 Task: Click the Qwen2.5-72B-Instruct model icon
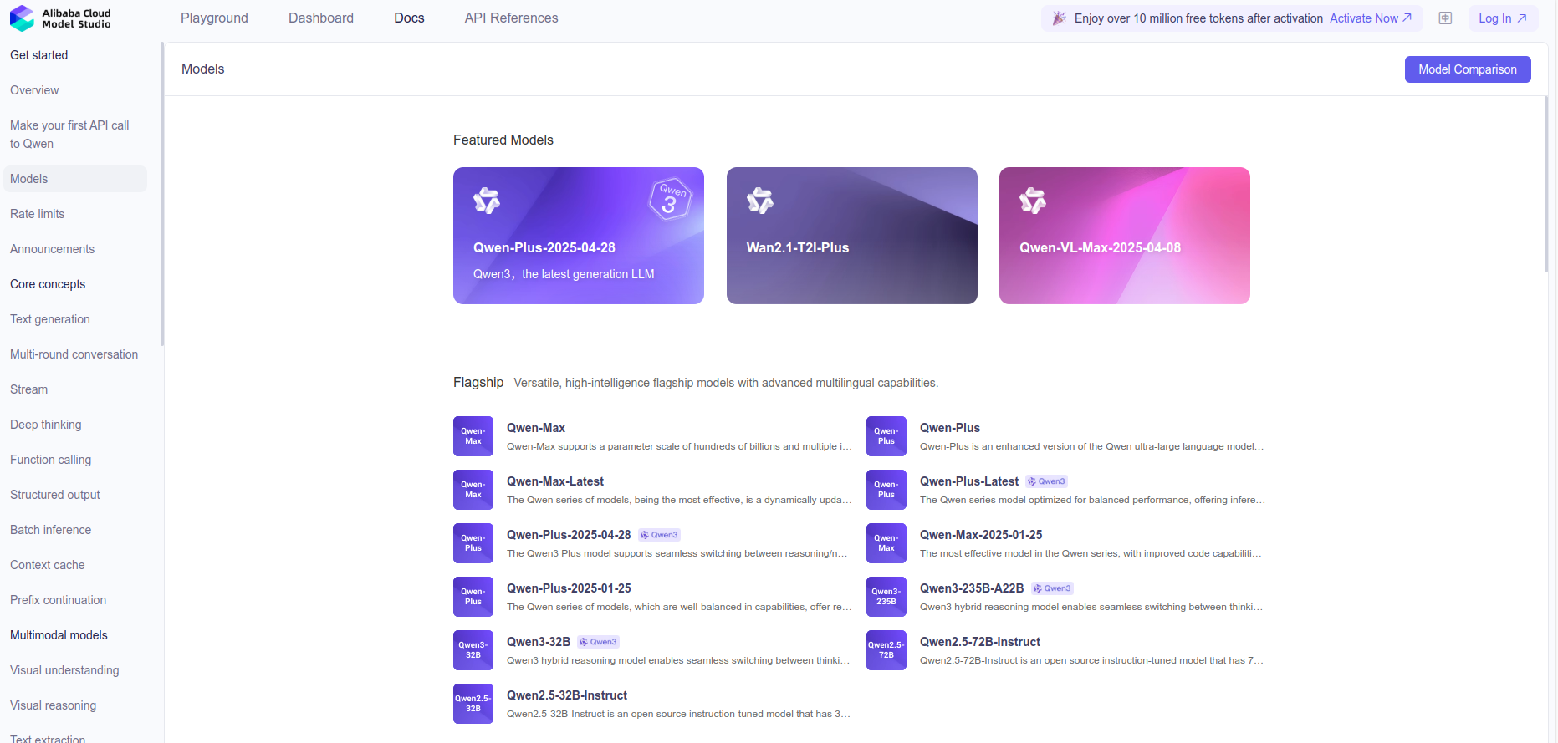[x=886, y=650]
